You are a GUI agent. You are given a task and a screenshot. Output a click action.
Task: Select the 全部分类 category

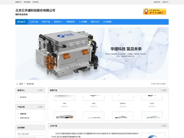[23, 114]
